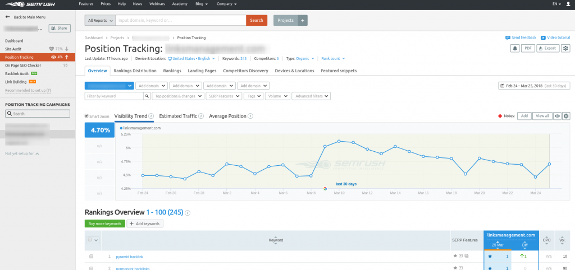Viewport: 575px width, 270px height.
Task: Click the Export button
Action: [x=548, y=48]
